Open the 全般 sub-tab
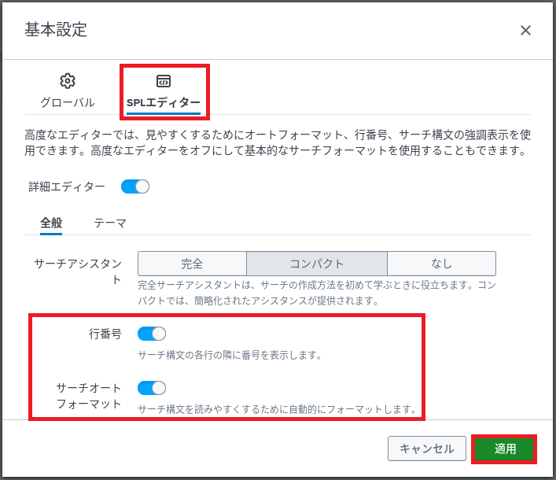This screenshot has height=480, width=556. (x=51, y=223)
